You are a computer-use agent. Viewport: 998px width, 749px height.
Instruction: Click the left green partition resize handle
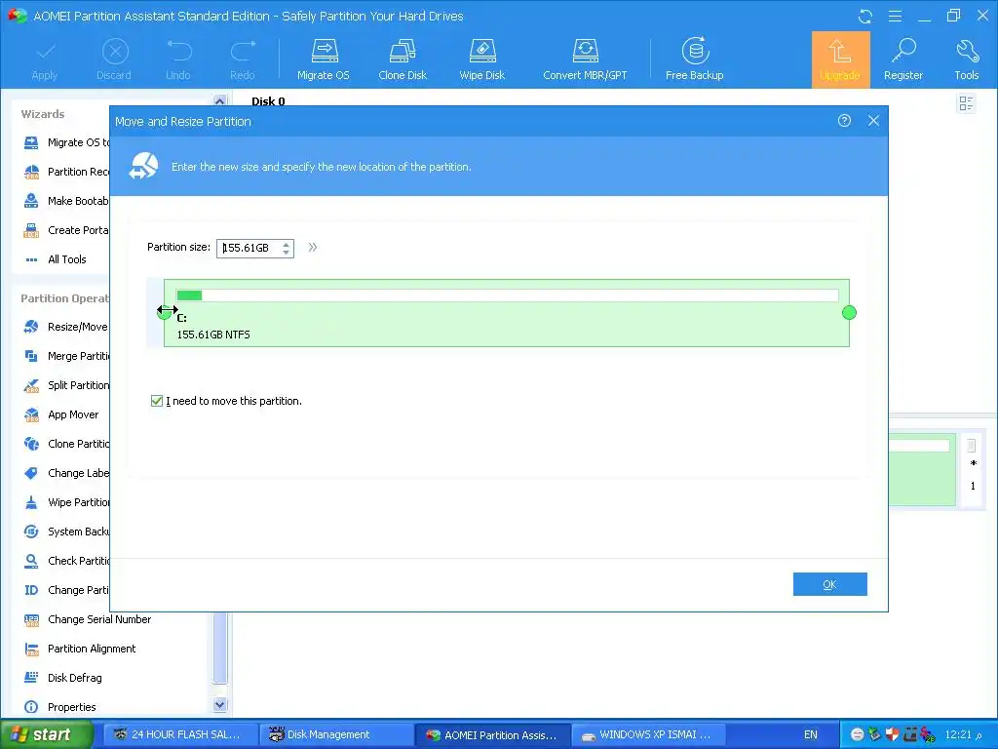[x=164, y=313]
